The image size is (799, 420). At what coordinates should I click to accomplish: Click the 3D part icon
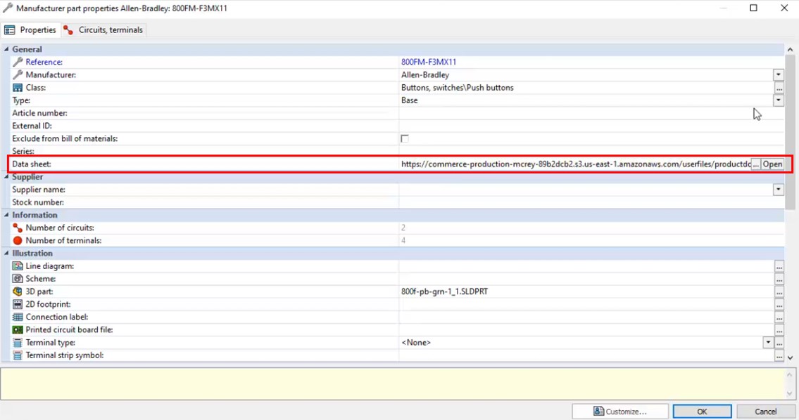point(18,291)
